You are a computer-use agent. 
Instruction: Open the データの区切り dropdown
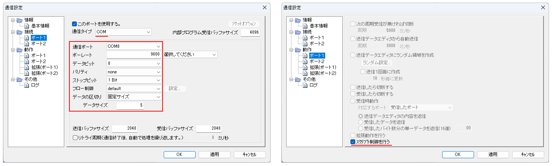point(134,97)
